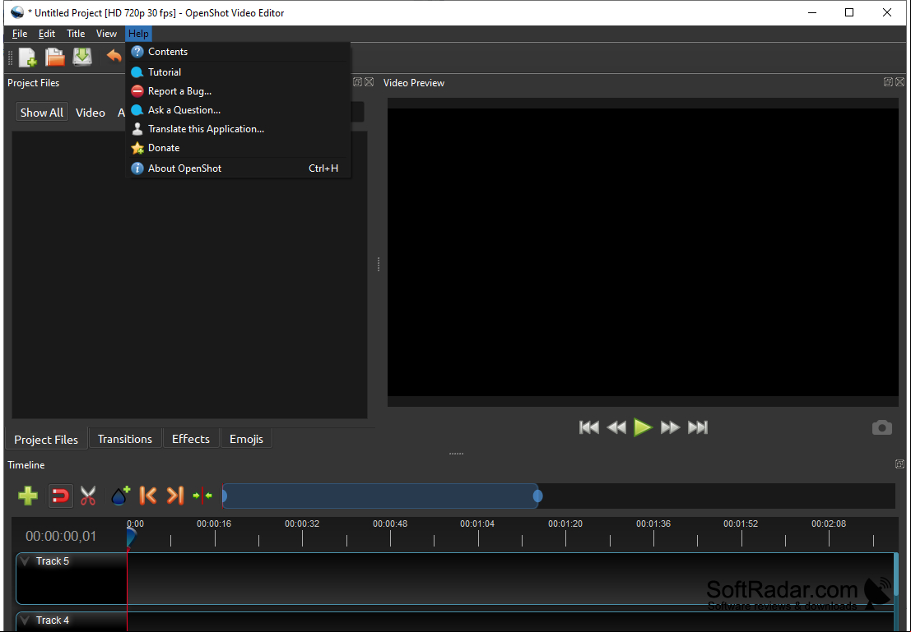Add a marker with the droplet icon

pos(121,496)
